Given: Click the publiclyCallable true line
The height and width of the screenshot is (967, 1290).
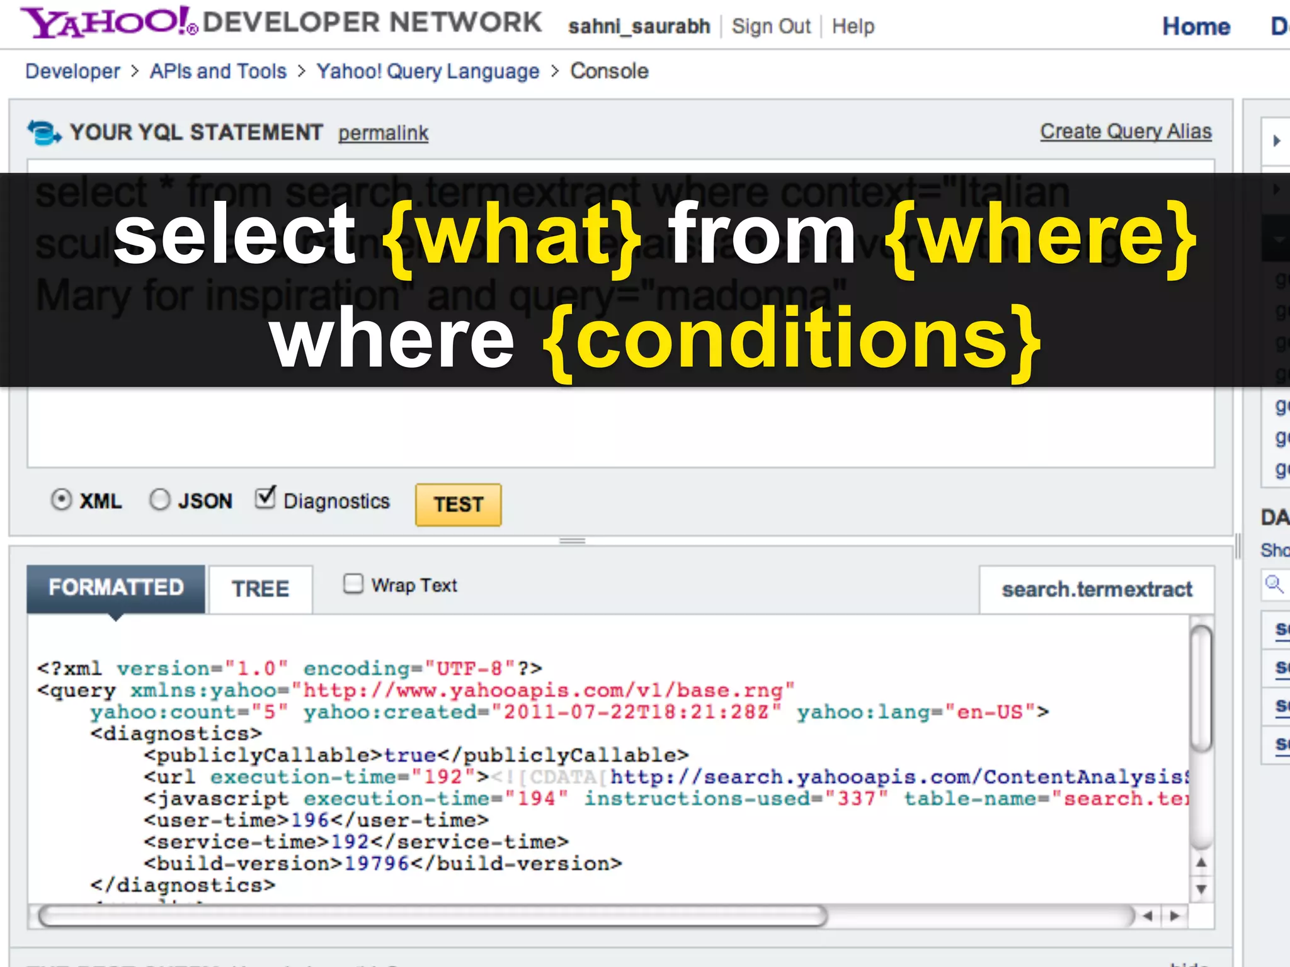Looking at the screenshot, I should coord(416,755).
